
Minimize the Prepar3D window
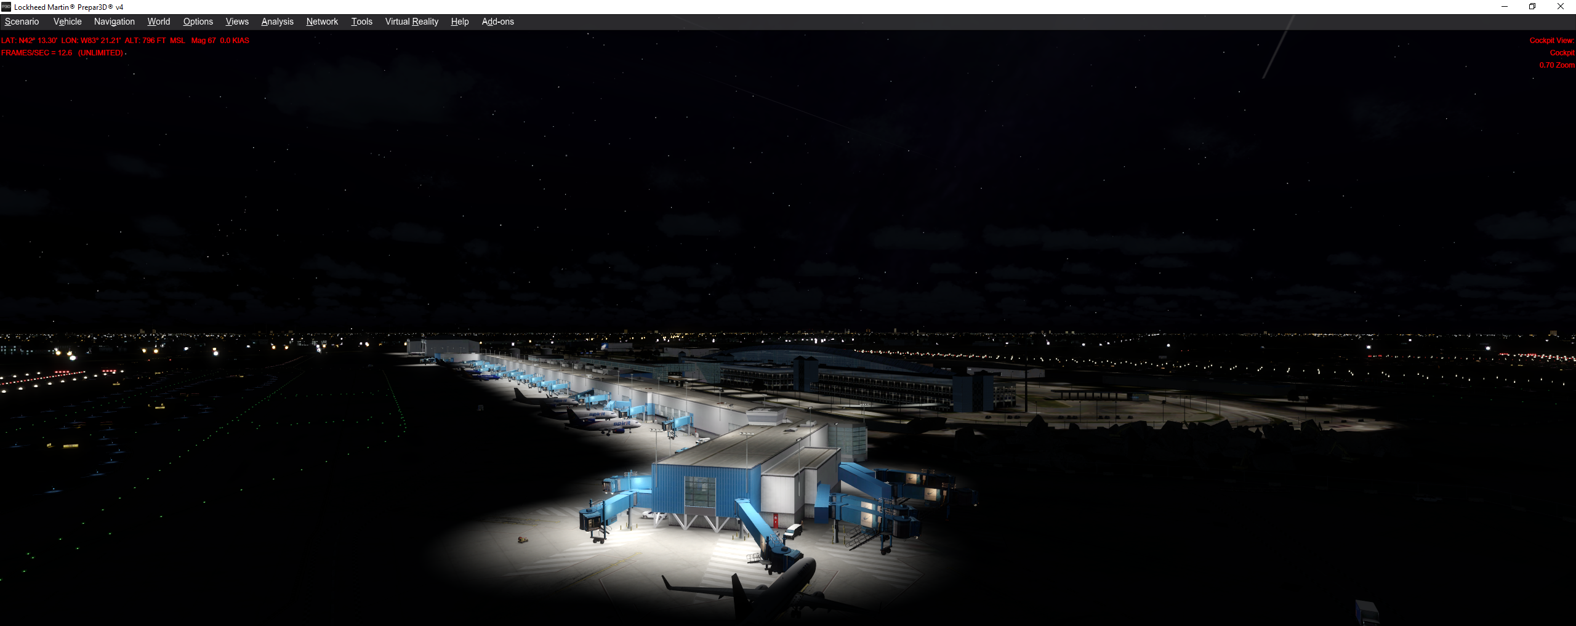[1505, 7]
